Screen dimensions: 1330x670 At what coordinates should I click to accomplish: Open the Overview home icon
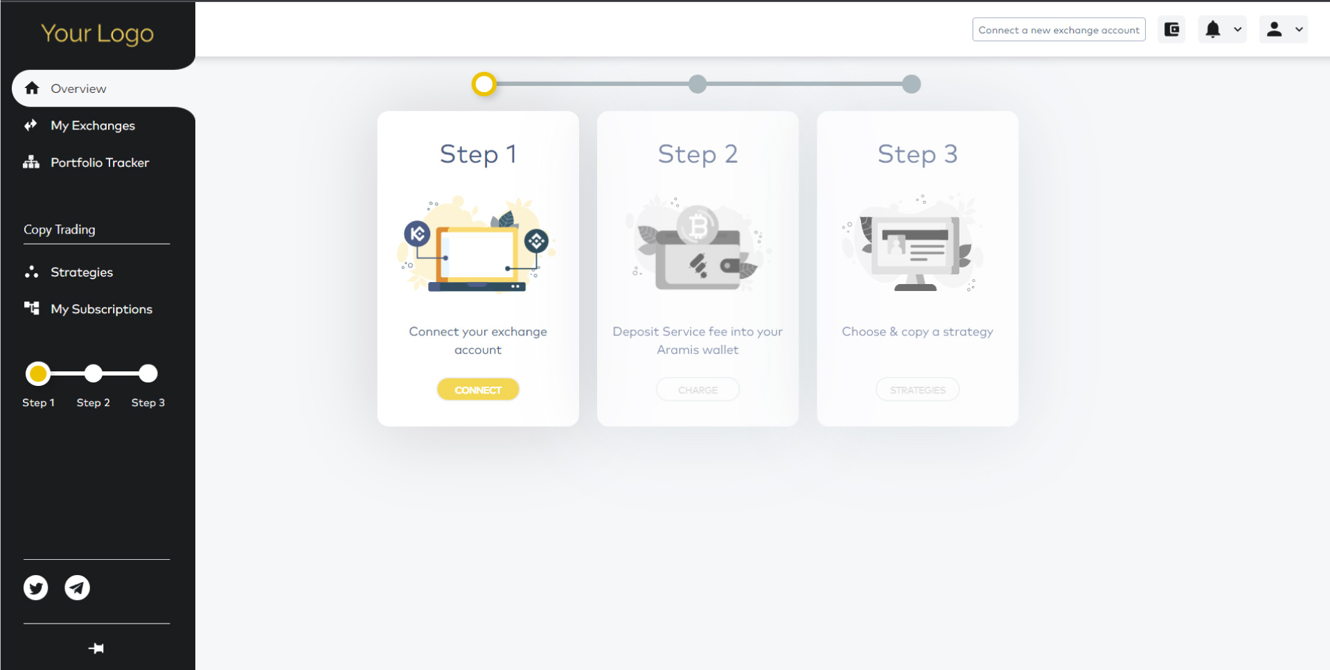click(x=32, y=88)
